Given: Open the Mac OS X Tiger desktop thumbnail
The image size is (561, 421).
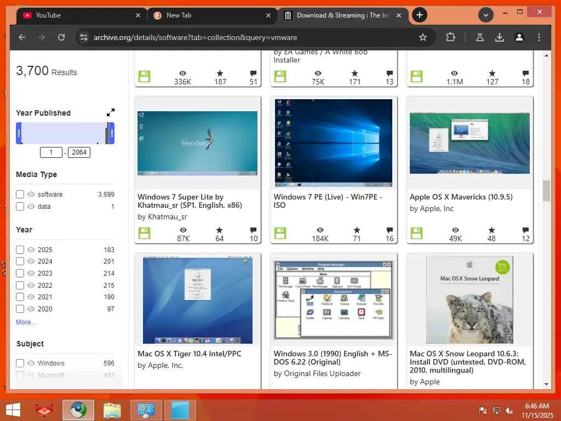Looking at the screenshot, I should pyautogui.click(x=197, y=300).
